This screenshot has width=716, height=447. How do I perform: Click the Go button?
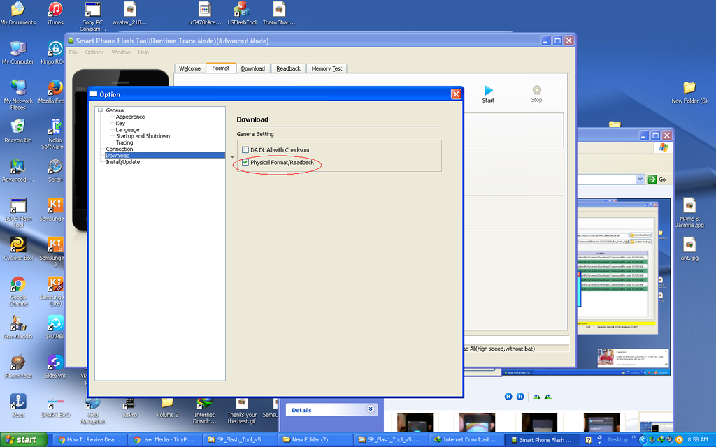pos(657,179)
